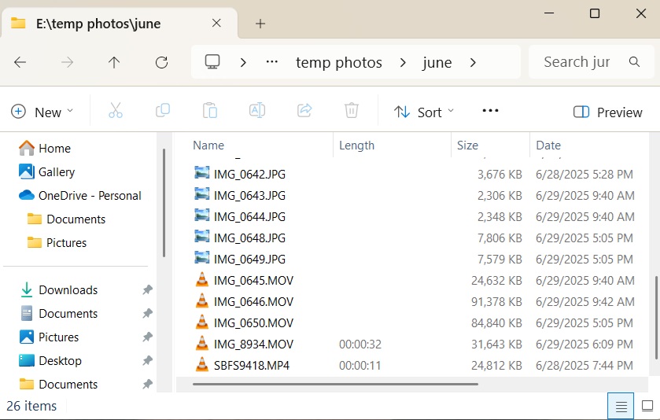Refresh the current folder view
Viewport: 660px width, 420px height.
point(161,62)
